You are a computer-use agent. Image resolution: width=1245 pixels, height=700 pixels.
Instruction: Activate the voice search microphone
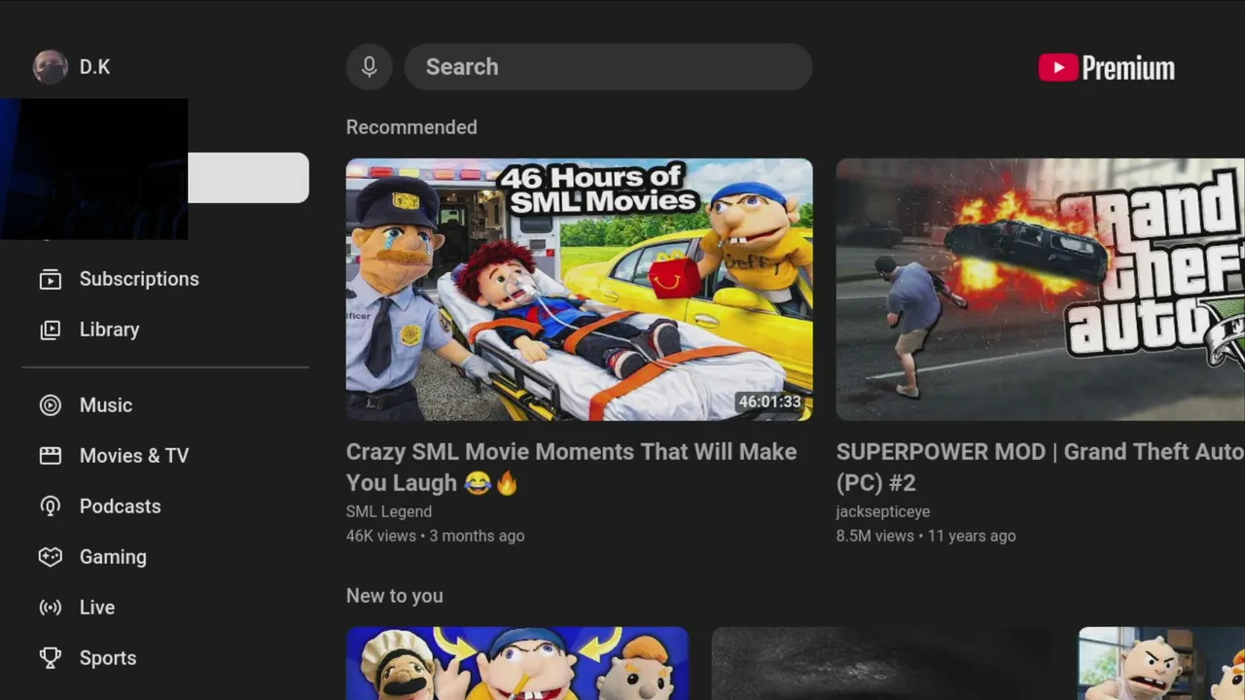tap(370, 67)
